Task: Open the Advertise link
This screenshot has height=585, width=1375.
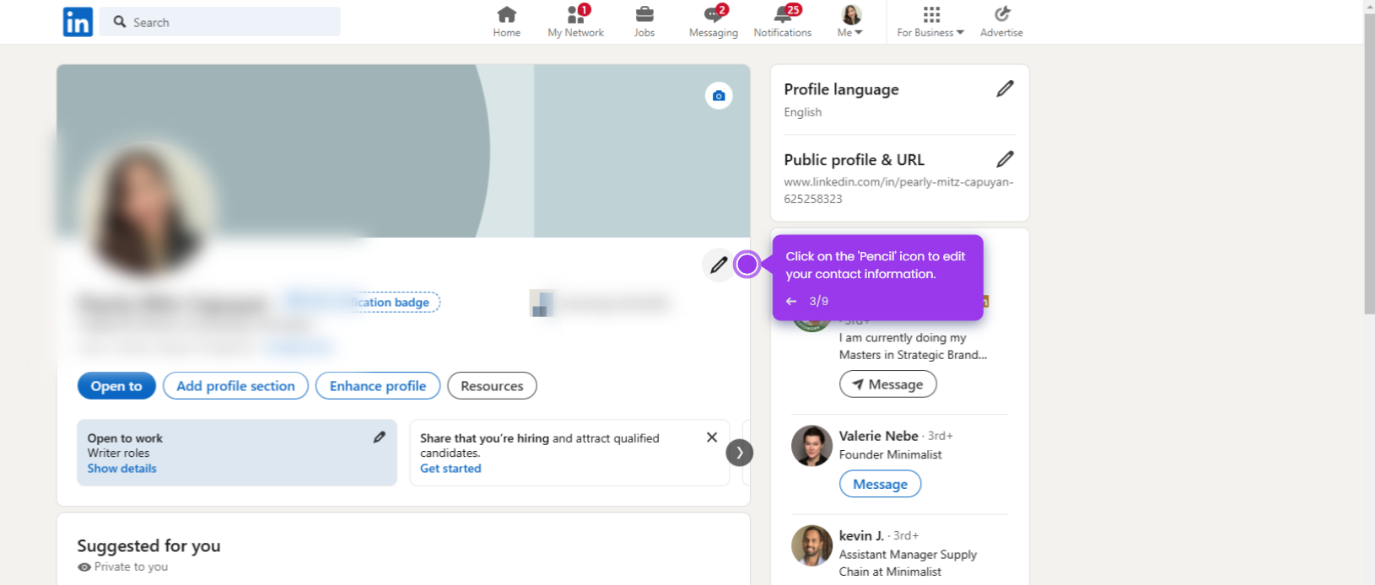Action: [x=1001, y=22]
